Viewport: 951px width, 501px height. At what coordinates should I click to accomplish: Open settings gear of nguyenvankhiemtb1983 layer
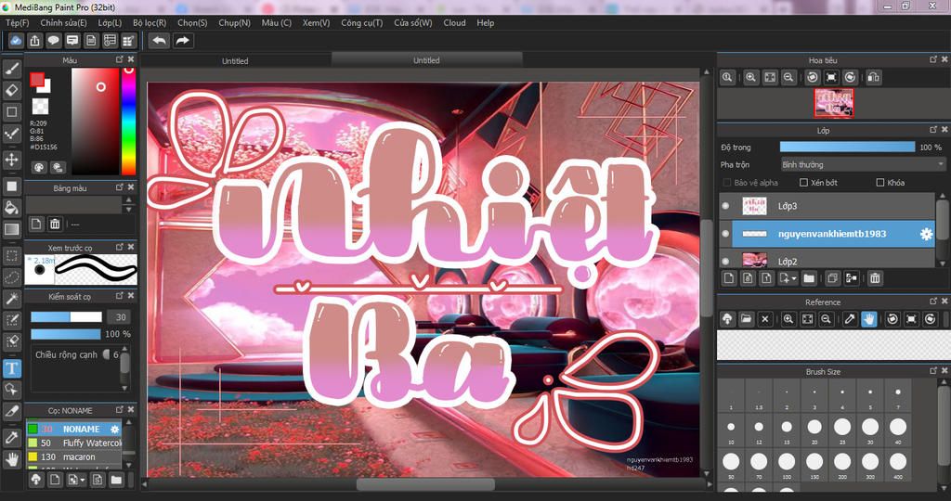pyautogui.click(x=926, y=234)
